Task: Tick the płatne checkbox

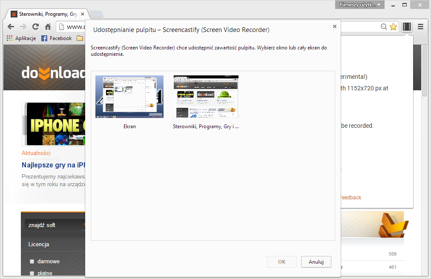Action: click(x=32, y=273)
